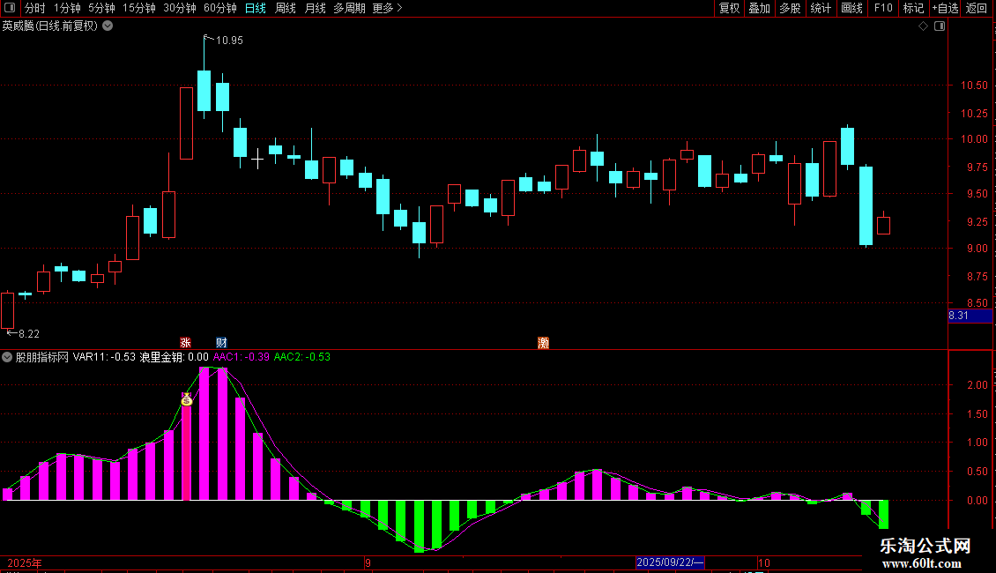996x573 pixels.
Task: Click the 8.31 price axis cursor label
Action: 970,316
